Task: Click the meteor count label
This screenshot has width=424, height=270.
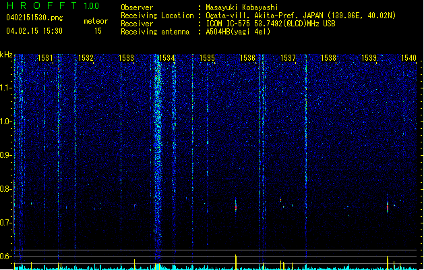Action: point(96,21)
